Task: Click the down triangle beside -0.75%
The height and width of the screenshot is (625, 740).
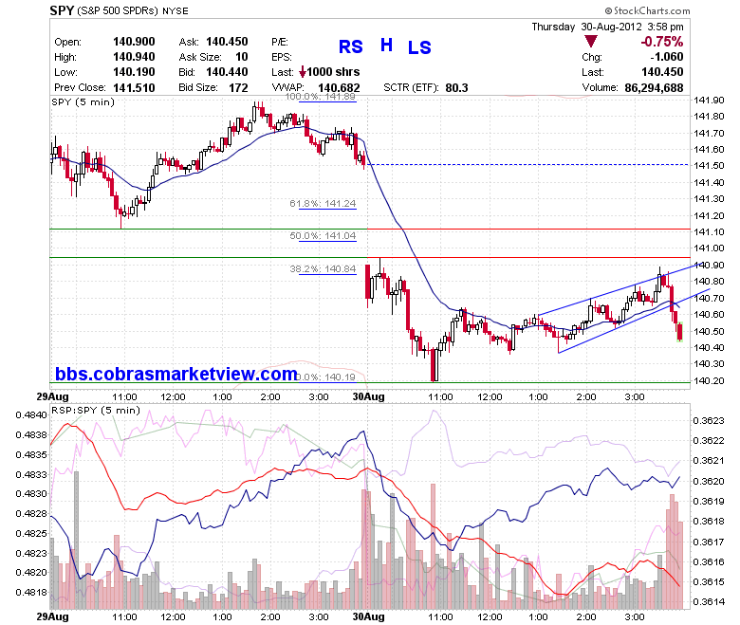Action: coord(590,42)
